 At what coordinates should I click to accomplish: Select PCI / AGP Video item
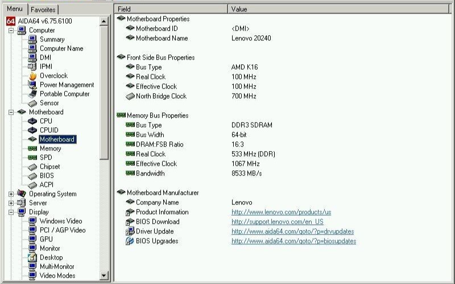[63, 230]
